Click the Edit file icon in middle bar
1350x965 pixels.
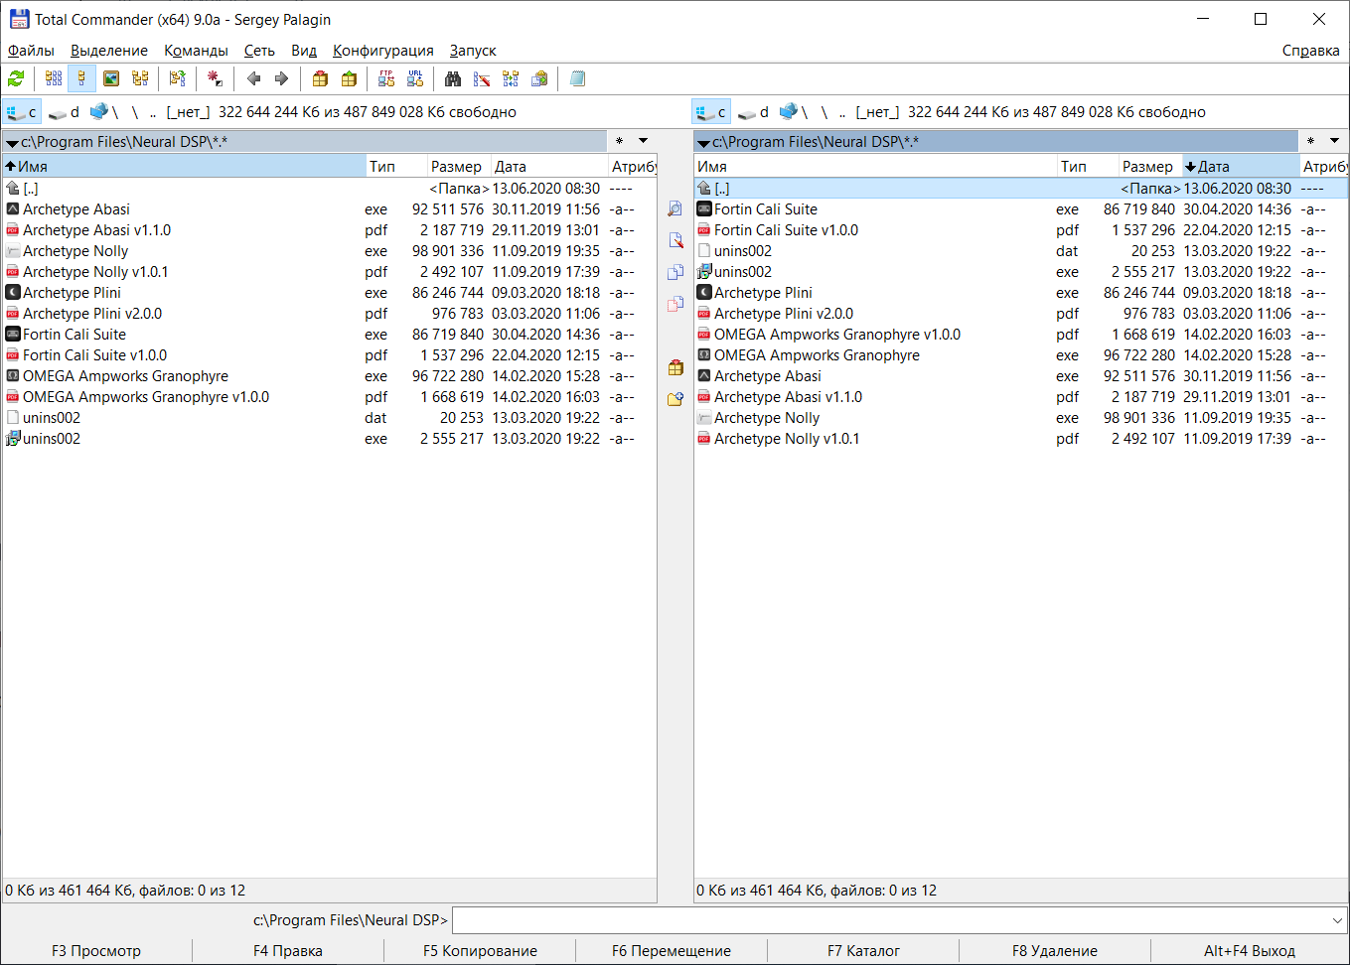[x=675, y=240]
